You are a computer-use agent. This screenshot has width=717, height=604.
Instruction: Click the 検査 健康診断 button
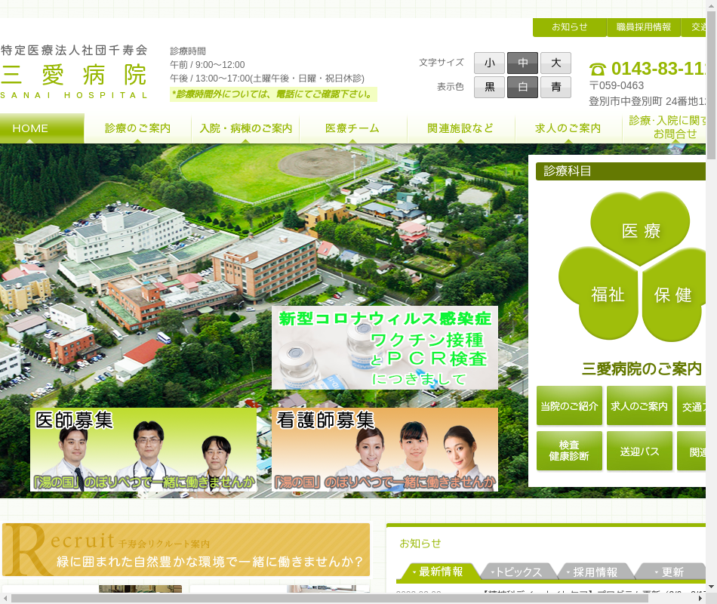click(x=569, y=451)
